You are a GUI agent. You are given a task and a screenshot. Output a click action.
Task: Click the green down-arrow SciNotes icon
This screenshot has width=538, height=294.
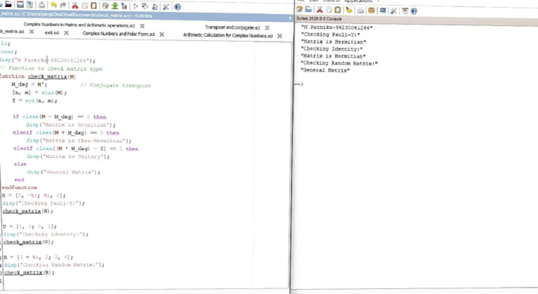point(115,6)
